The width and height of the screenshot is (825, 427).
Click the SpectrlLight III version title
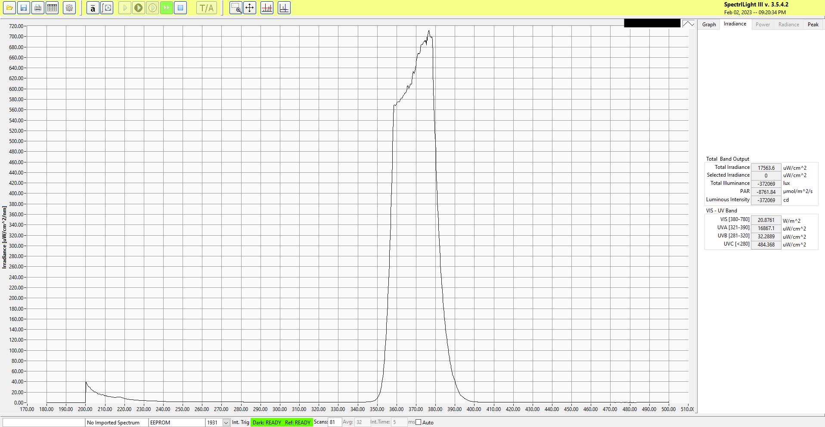coord(756,5)
